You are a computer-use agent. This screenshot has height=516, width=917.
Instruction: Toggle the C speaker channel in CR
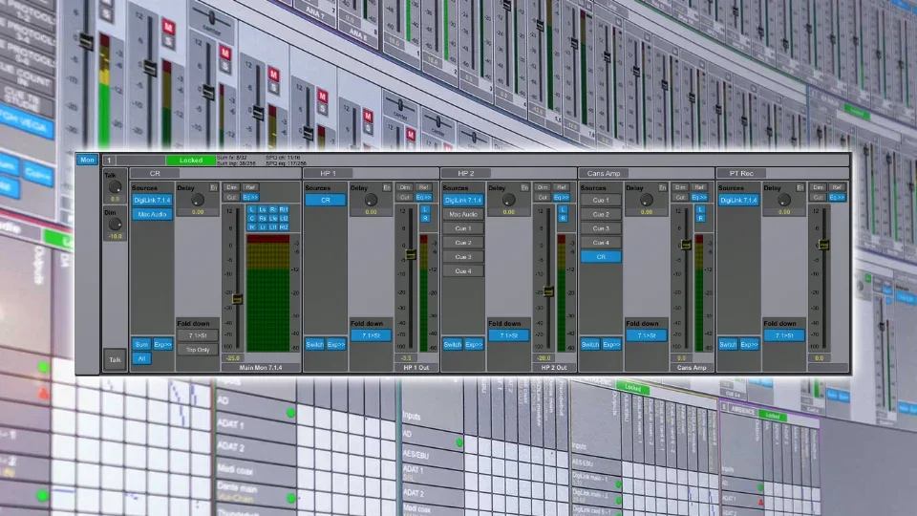click(x=252, y=218)
